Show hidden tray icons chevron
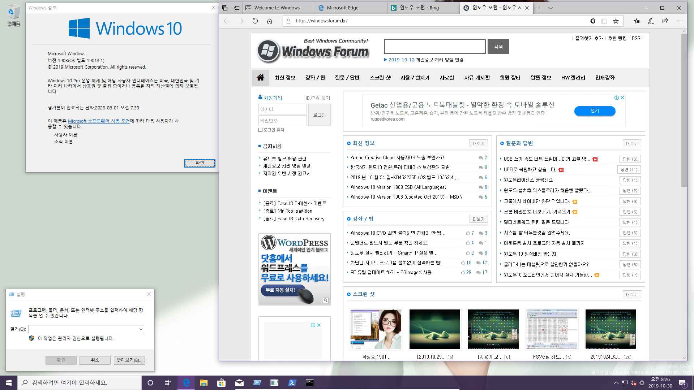Screen dimensions: 694x390 pyautogui.click(x=616, y=383)
